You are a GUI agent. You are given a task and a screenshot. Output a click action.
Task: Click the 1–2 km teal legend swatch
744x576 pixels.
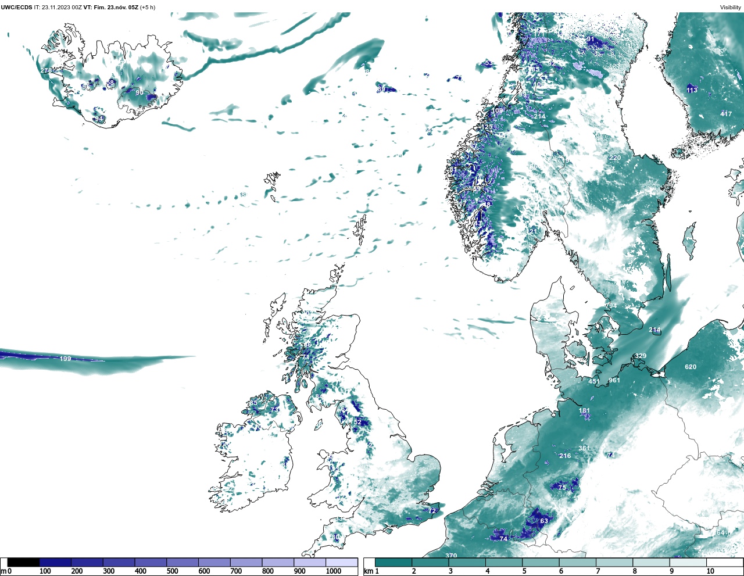click(394, 562)
